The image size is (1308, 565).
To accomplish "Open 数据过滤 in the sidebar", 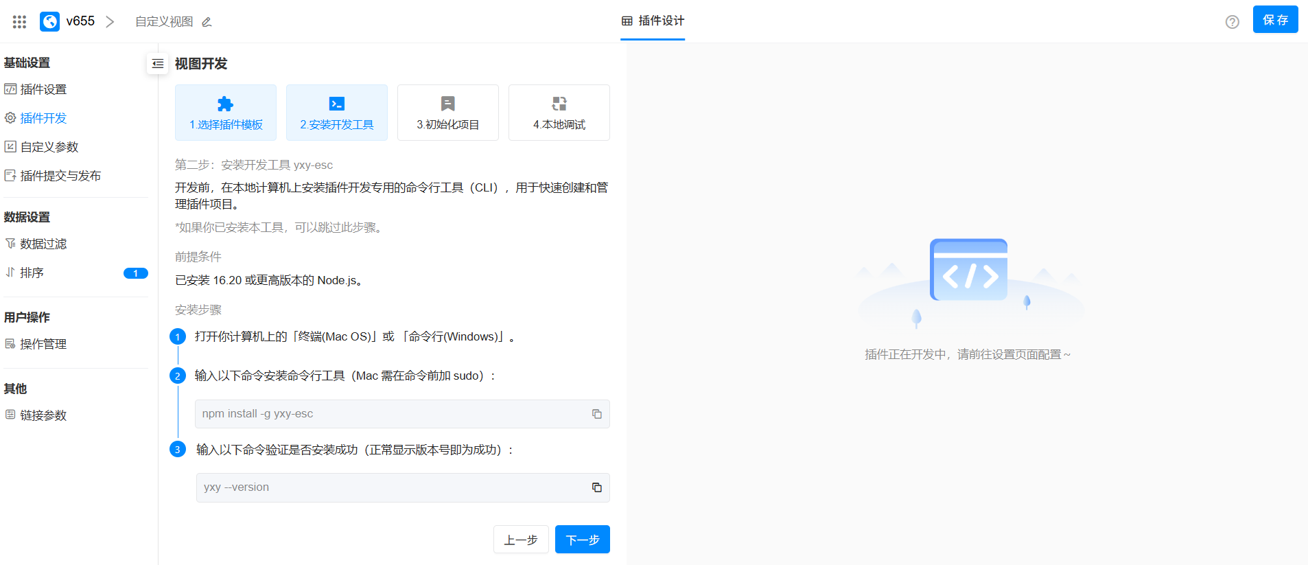I will (43, 244).
